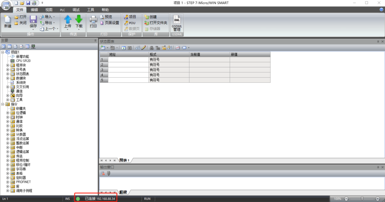Start chart status with green play icon
The width and height of the screenshot is (385, 202).
point(123,47)
